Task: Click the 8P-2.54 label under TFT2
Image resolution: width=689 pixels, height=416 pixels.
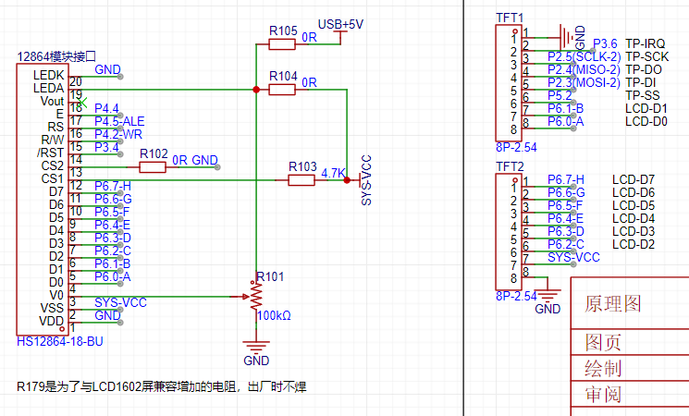Action: (516, 296)
